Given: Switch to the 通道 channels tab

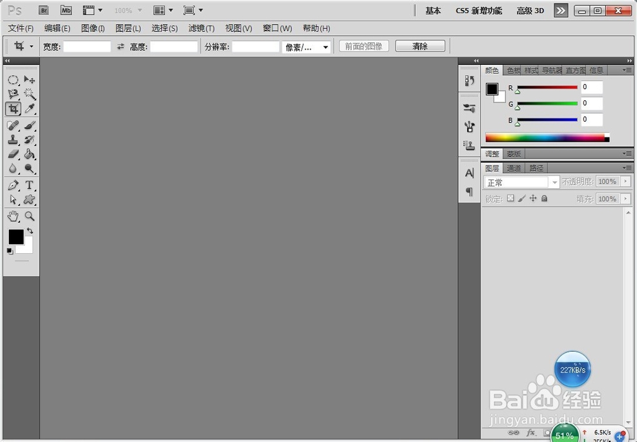Looking at the screenshot, I should [x=514, y=169].
